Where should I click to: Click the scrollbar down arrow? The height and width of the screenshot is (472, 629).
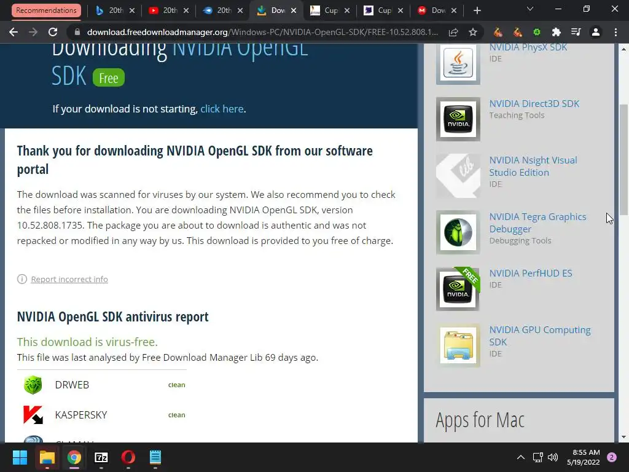tap(623, 437)
